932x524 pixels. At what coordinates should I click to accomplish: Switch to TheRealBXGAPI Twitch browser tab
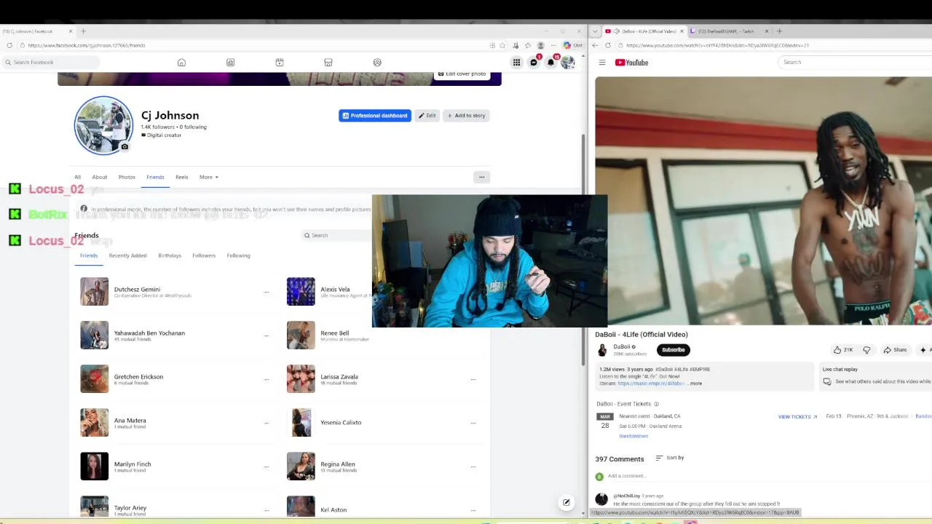728,31
